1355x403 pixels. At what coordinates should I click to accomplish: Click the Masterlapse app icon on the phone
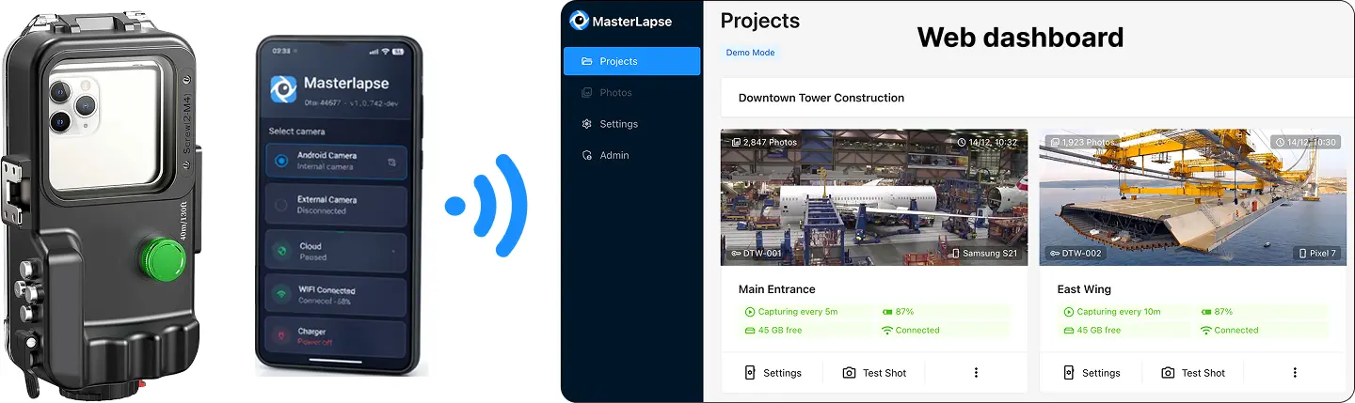point(283,88)
